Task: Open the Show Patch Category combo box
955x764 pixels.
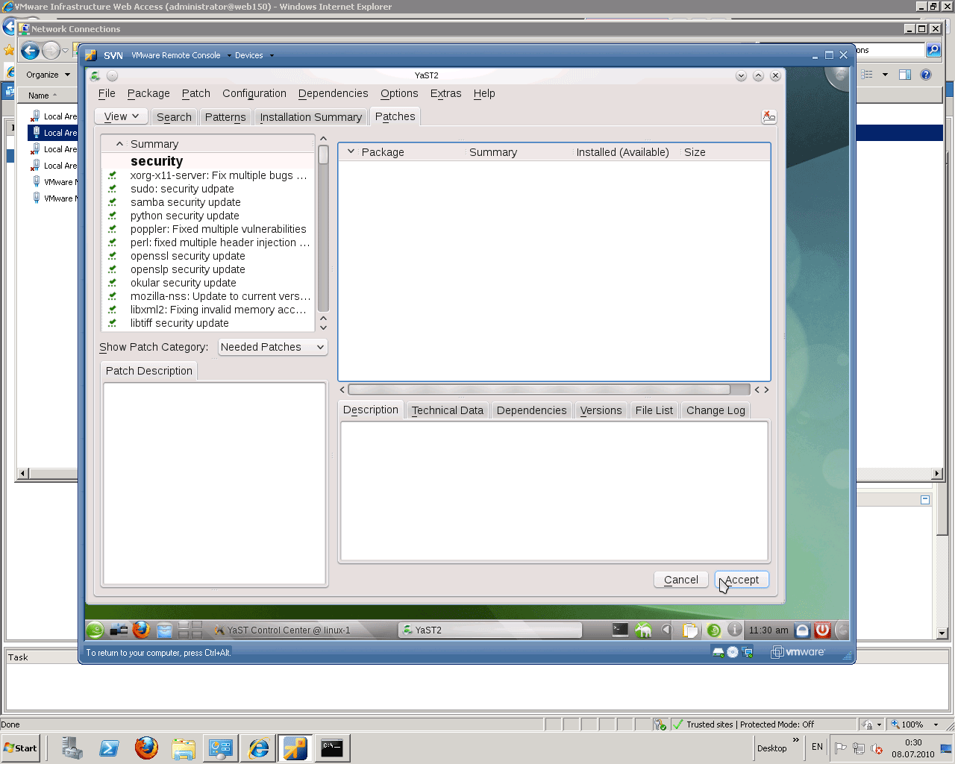Action: tap(273, 347)
